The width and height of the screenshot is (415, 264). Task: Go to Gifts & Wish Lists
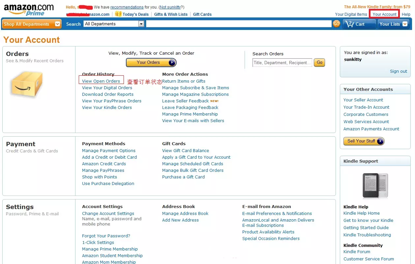(x=171, y=14)
